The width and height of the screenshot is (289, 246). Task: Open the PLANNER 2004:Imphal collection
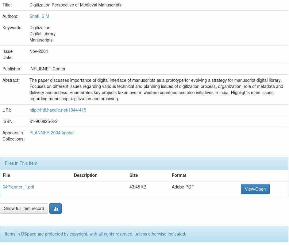52,133
